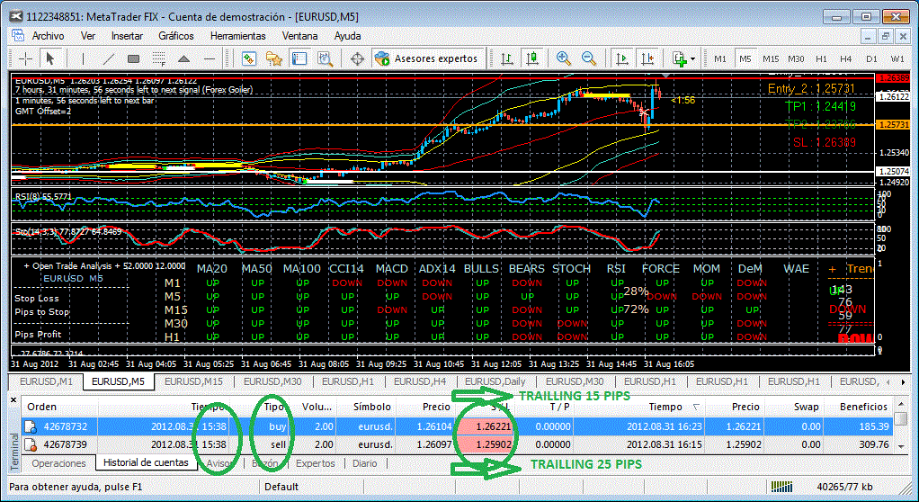Toggle the chart shift button
The width and height of the screenshot is (919, 502).
pos(647,58)
